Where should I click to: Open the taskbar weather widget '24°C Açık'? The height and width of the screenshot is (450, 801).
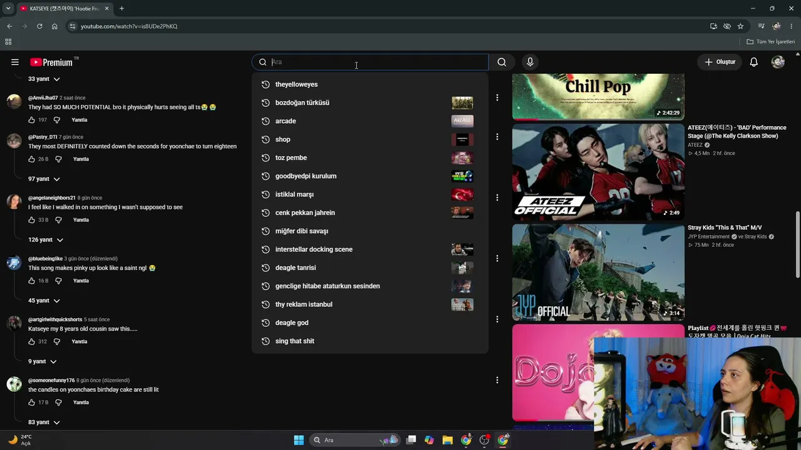(19, 440)
